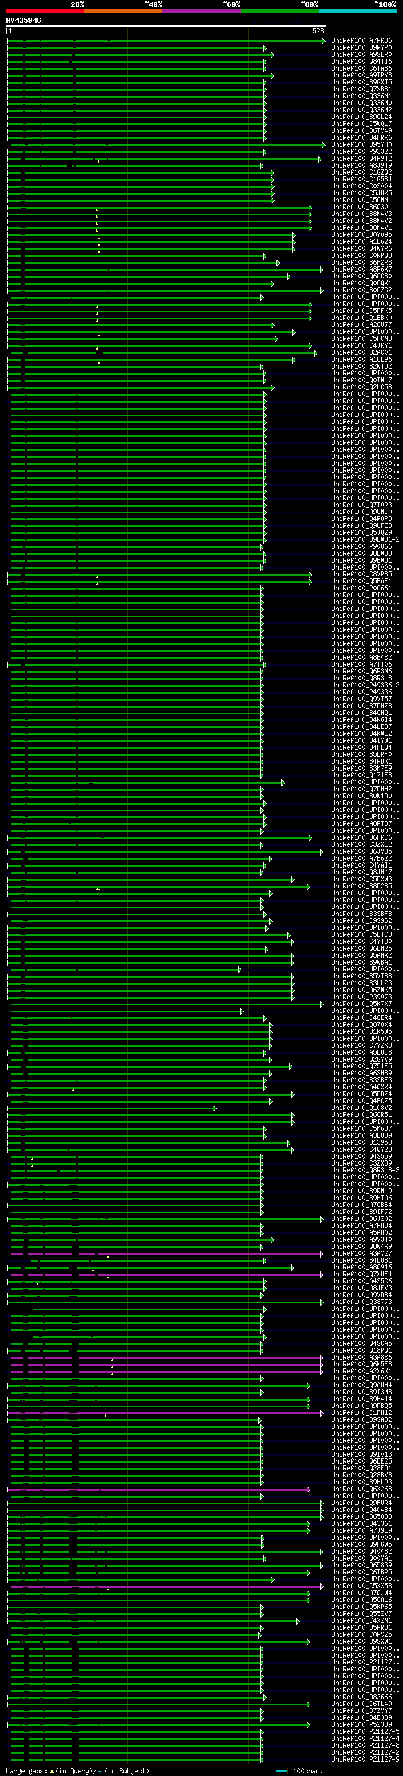Screen dimensions: 403x1776
Task: Select the UniRef100_C5DXW3 label
Action: (361, 879)
